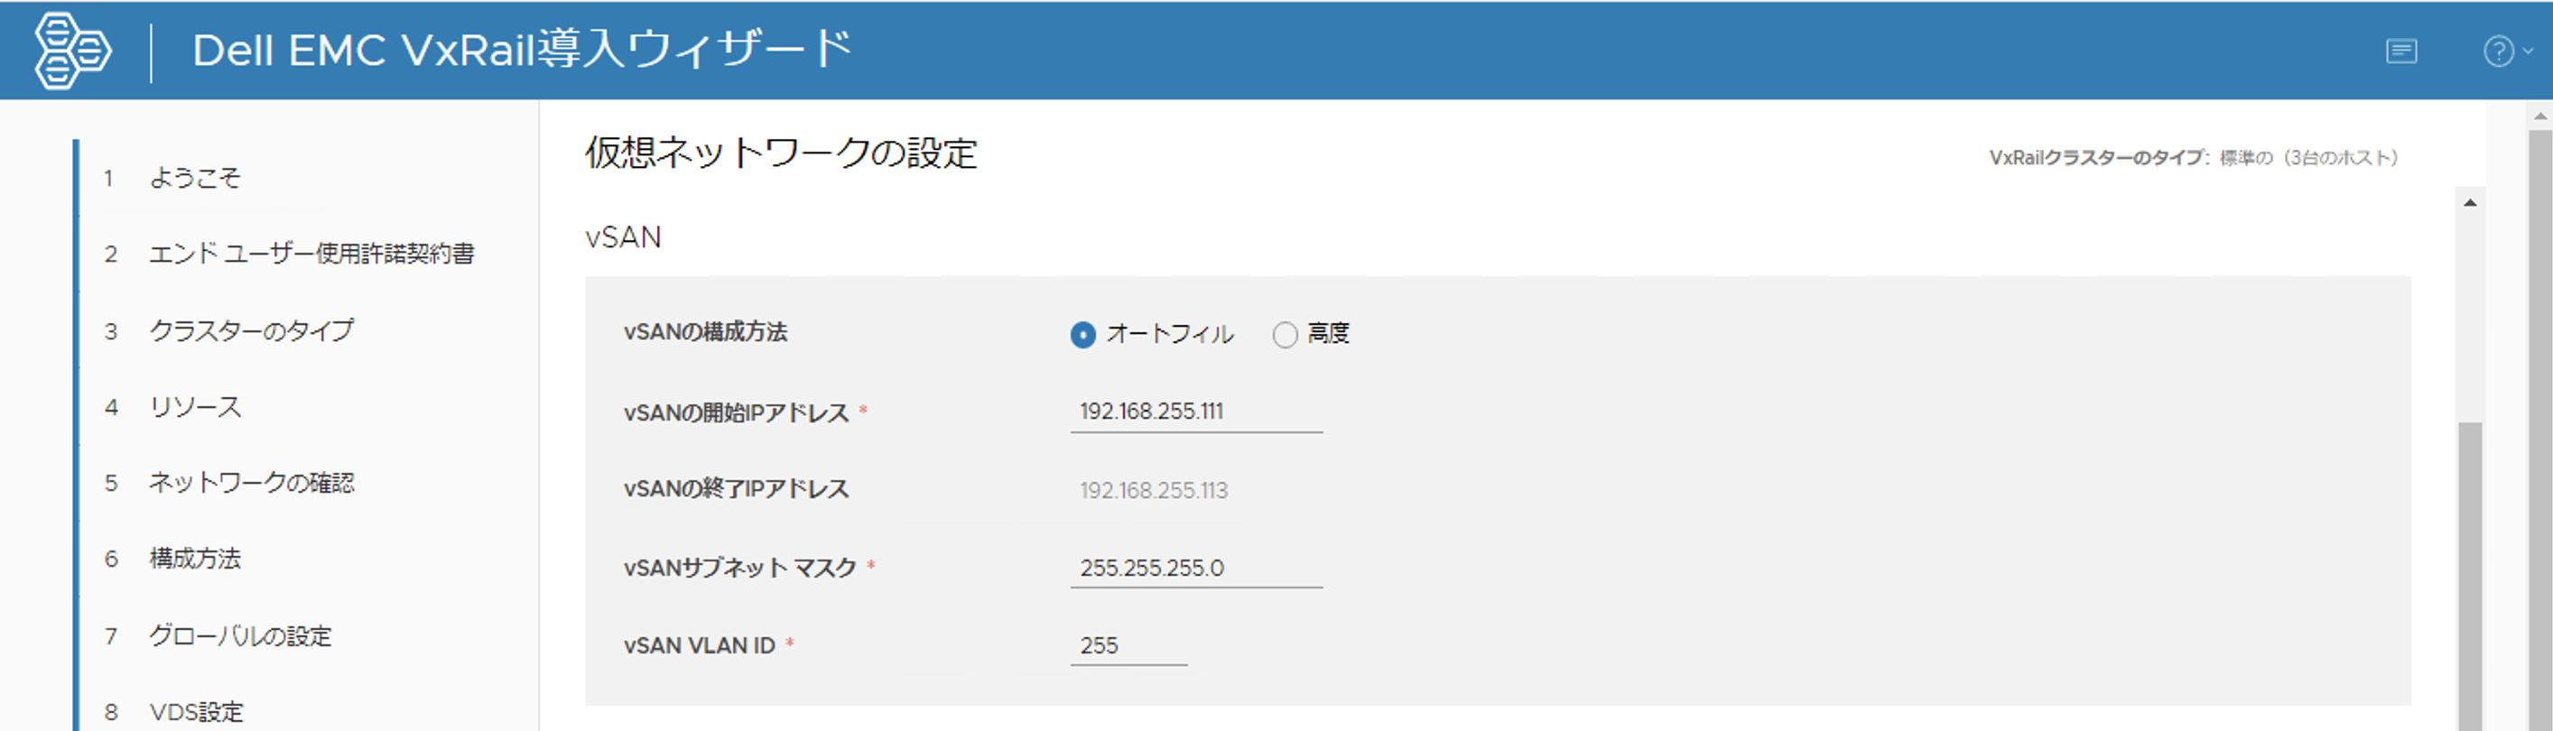2553x731 pixels.
Task: Go to step 7 グローバルの設定
Action: click(240, 636)
